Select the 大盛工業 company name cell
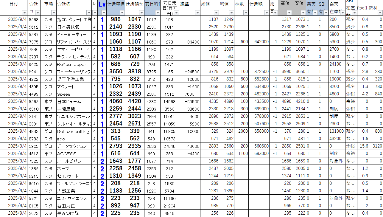This screenshot has width=383, height=217. click(x=74, y=191)
